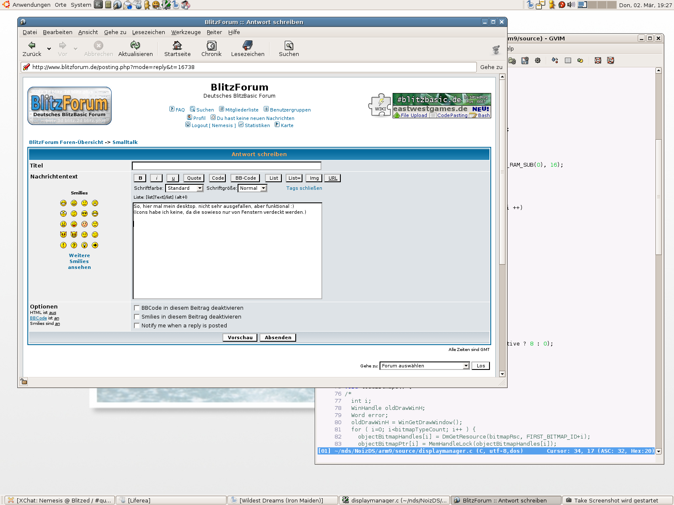Click the Vorschau preview button
The width and height of the screenshot is (674, 505).
click(x=240, y=338)
